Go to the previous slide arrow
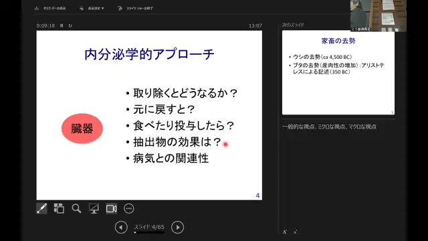The image size is (428, 241). (121, 228)
